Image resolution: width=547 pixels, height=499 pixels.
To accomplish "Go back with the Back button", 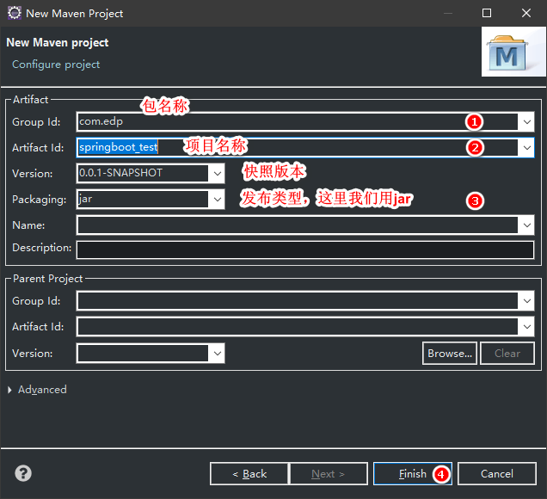I will tap(249, 473).
